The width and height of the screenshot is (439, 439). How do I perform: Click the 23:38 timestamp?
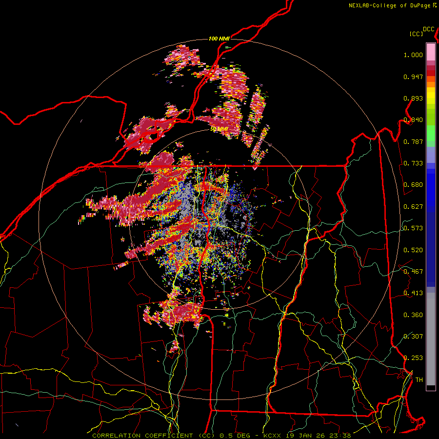pos(340,436)
